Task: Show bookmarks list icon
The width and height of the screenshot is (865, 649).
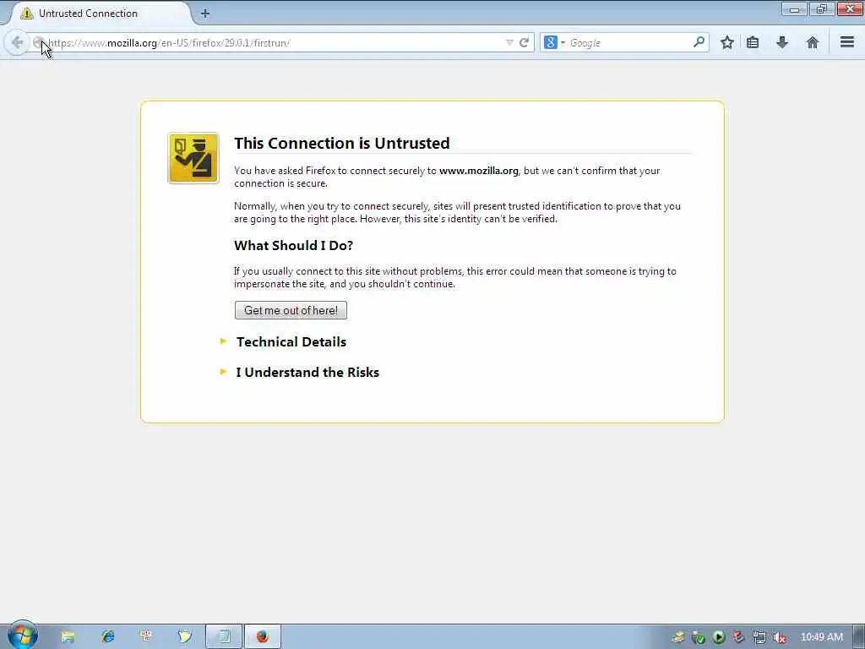Action: click(753, 42)
